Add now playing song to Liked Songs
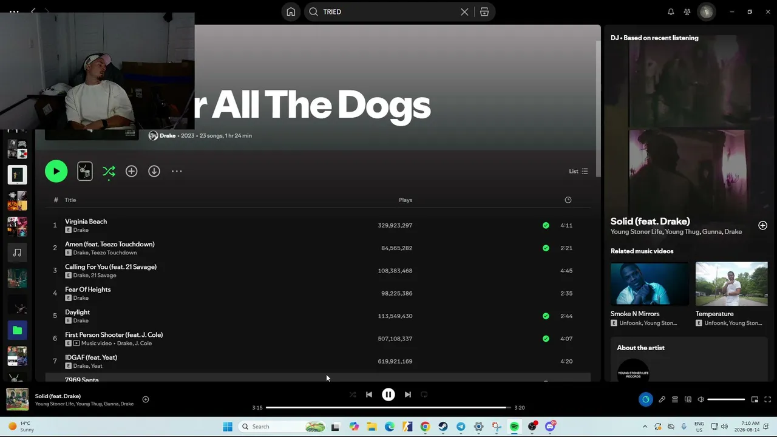This screenshot has height=437, width=777. coord(145,399)
